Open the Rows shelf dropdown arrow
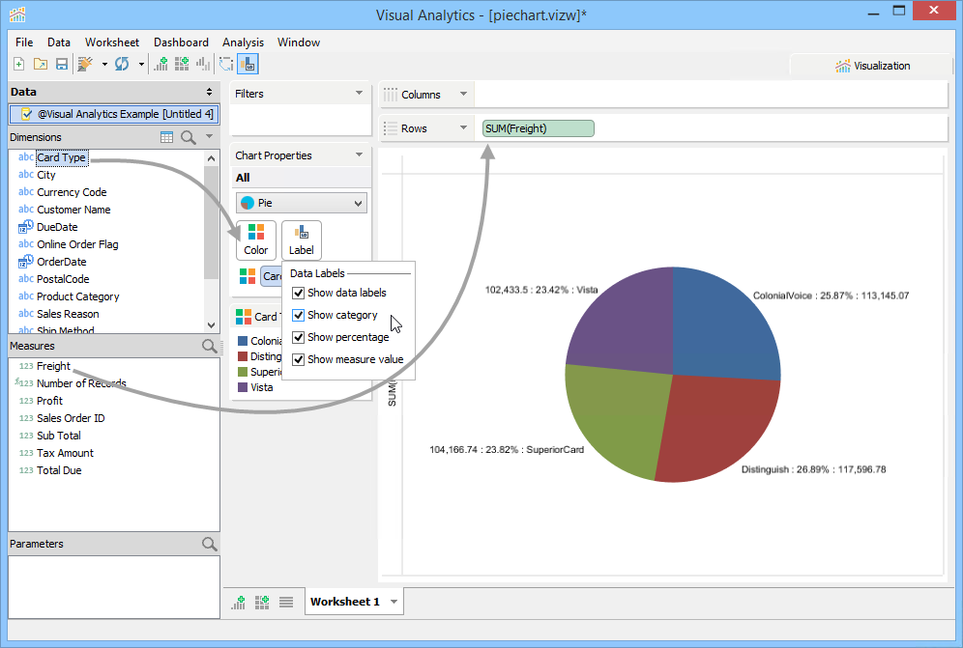 point(464,127)
